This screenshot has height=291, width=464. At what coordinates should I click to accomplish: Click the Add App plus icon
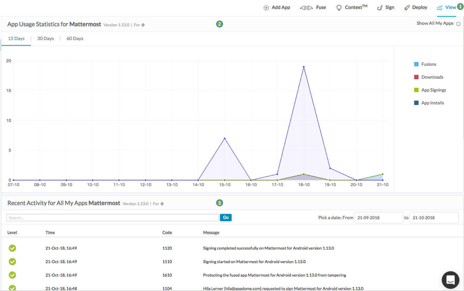coord(266,8)
